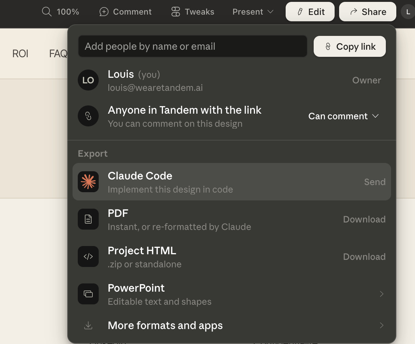This screenshot has width=415, height=344.
Task: Click 'Implement this design in code' text
Action: tap(170, 190)
